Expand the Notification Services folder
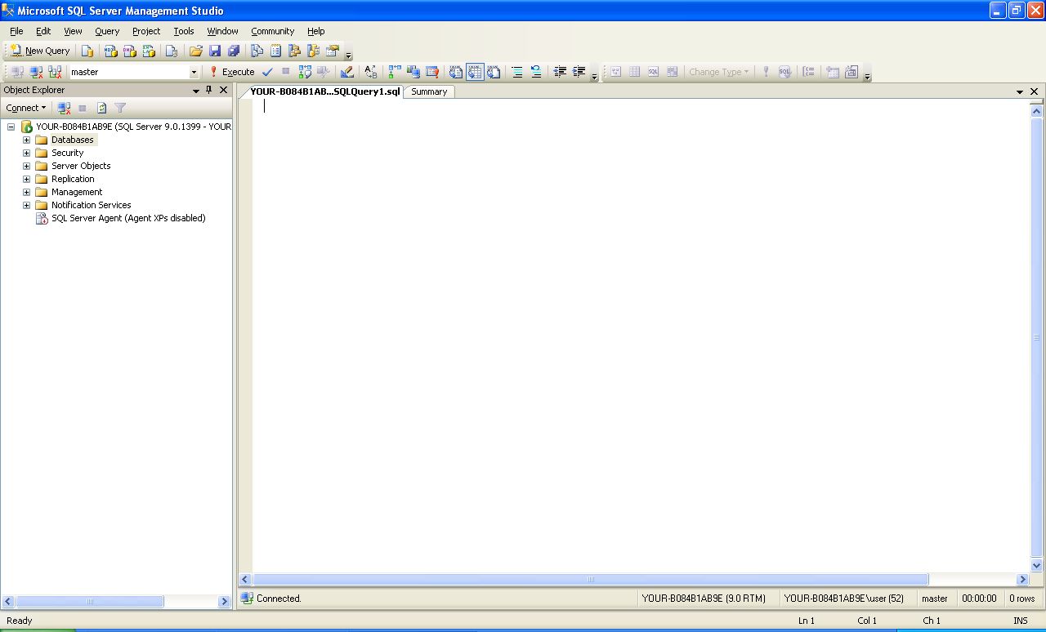 point(26,205)
